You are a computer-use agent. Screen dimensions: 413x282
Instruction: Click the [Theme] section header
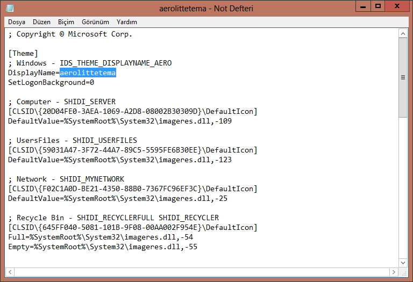click(23, 54)
